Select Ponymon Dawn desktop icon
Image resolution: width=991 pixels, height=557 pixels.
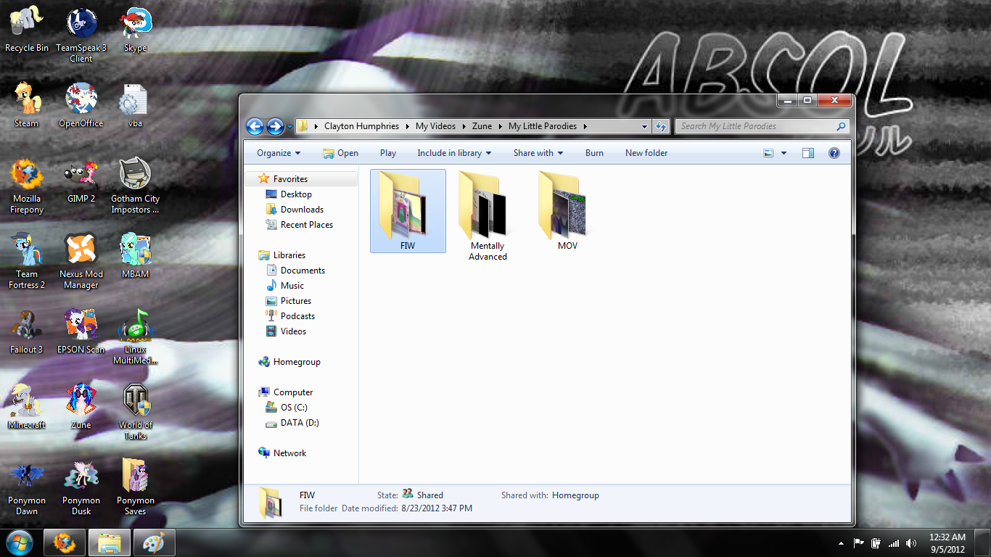(27, 487)
